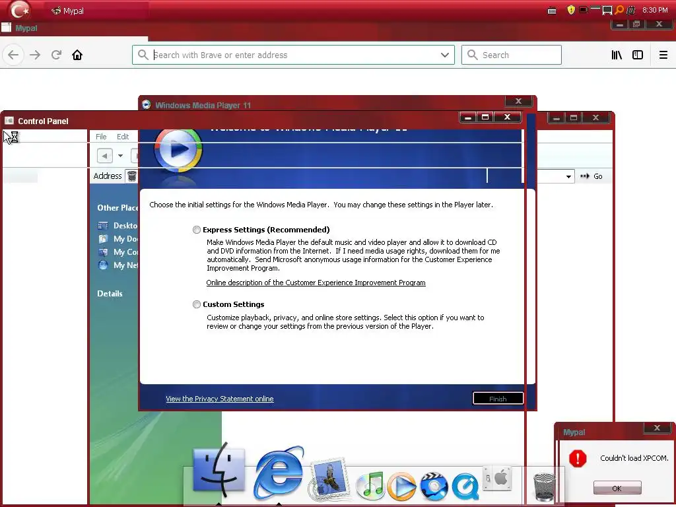Click the chip hardware tray icon

click(631, 11)
